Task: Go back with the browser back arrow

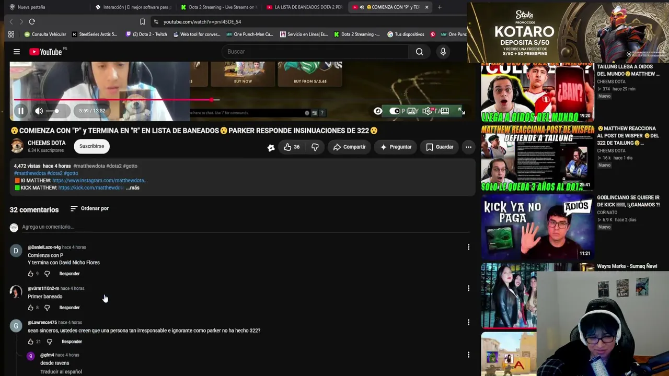Action: 11,22
